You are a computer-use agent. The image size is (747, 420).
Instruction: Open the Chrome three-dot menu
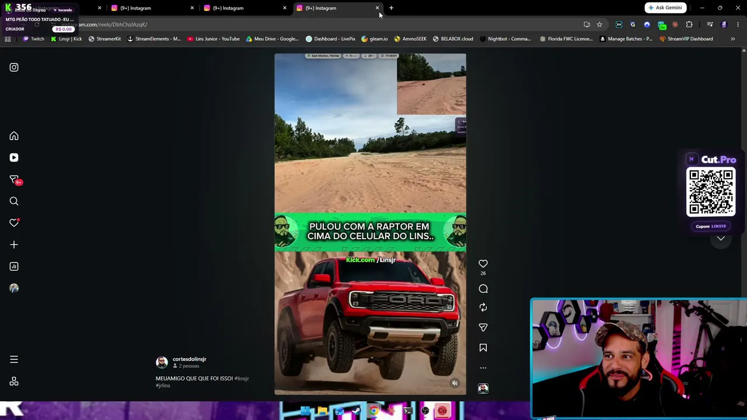738,24
